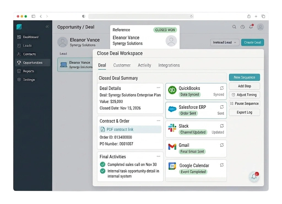Open the Instead Lead dropdown
Screen dimensions: 282x204
pos(225,42)
